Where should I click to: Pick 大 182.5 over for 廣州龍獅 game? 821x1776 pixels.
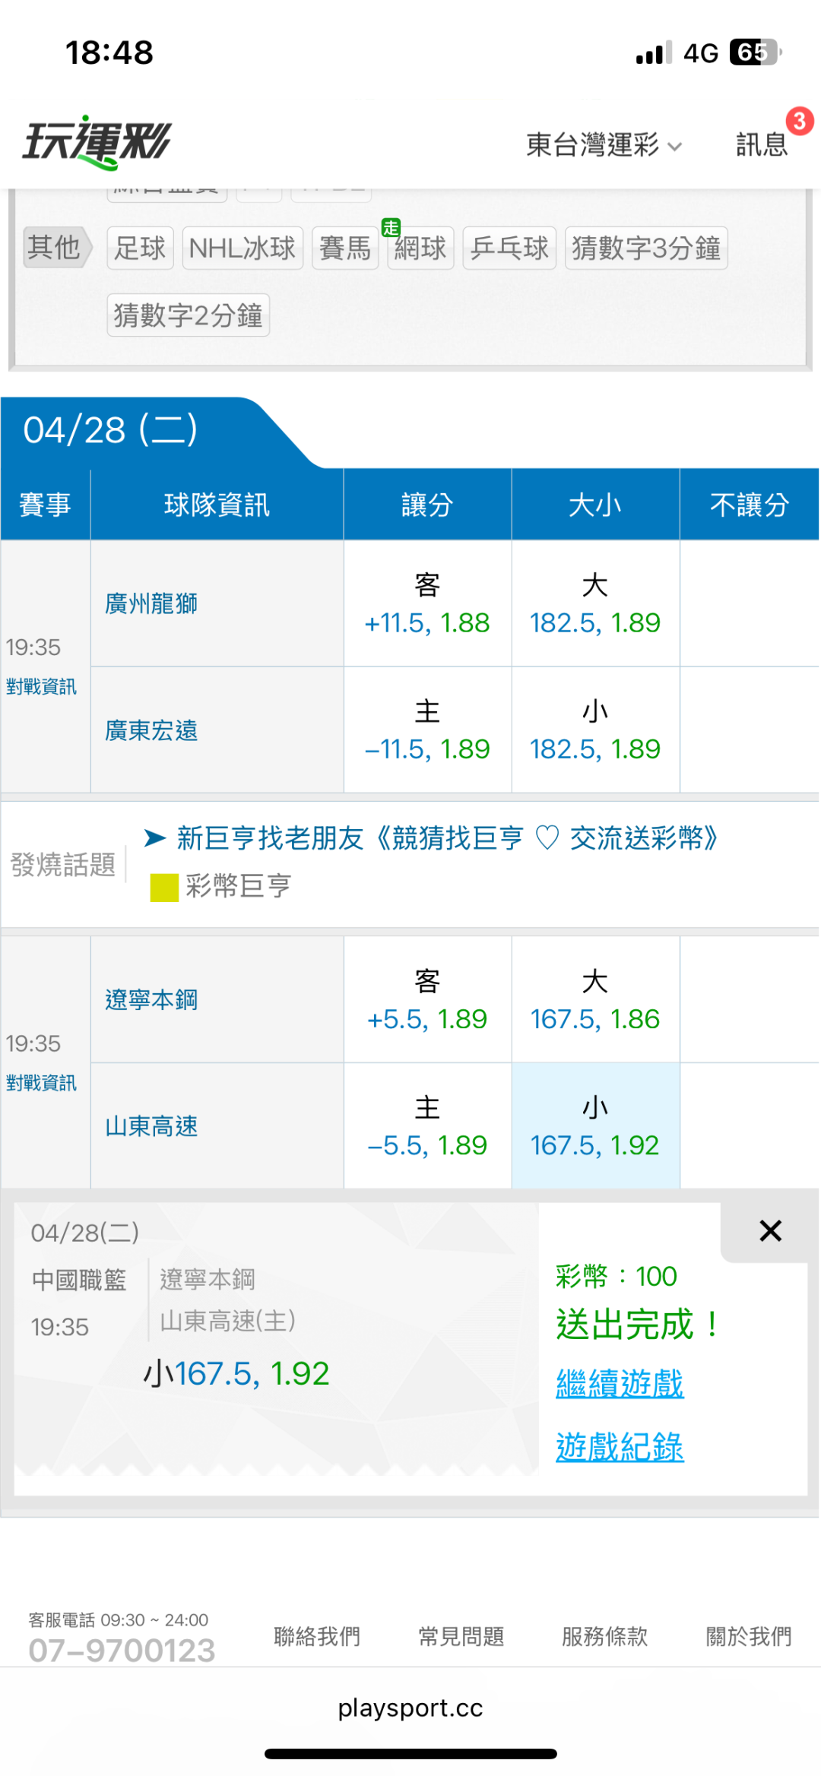[x=595, y=605]
